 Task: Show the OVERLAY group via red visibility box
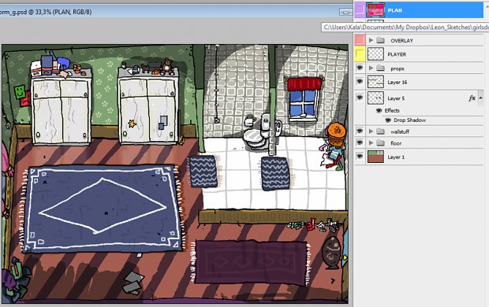point(360,40)
